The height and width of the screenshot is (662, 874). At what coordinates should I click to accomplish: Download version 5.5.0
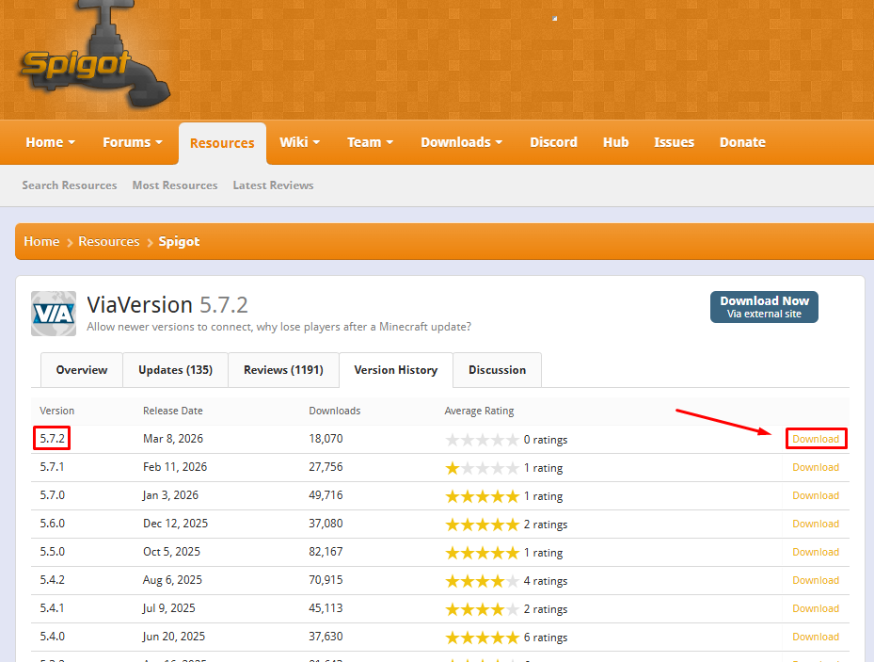pos(816,552)
